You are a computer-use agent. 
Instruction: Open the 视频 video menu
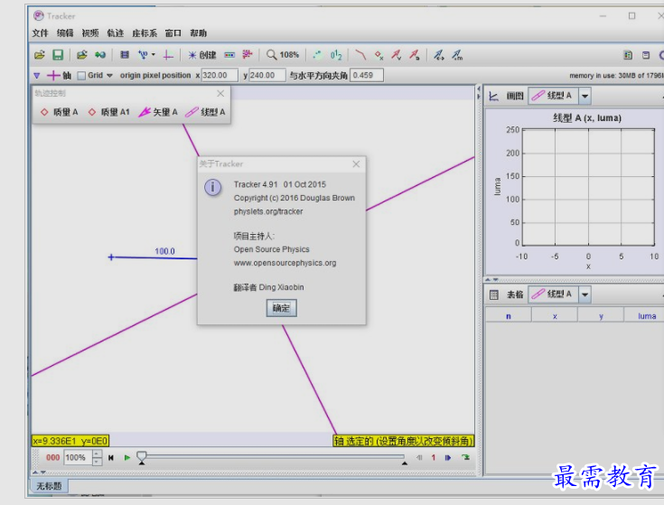point(90,33)
